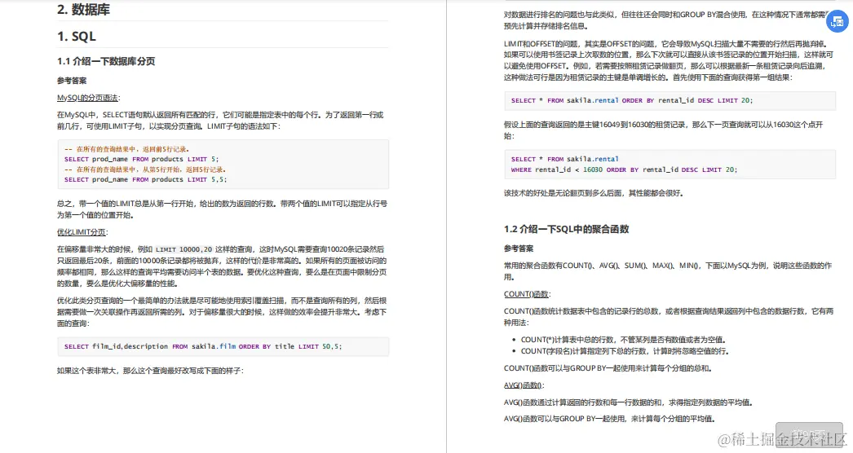Click code line ending with "LIMIT 5,5;"

pos(145,179)
